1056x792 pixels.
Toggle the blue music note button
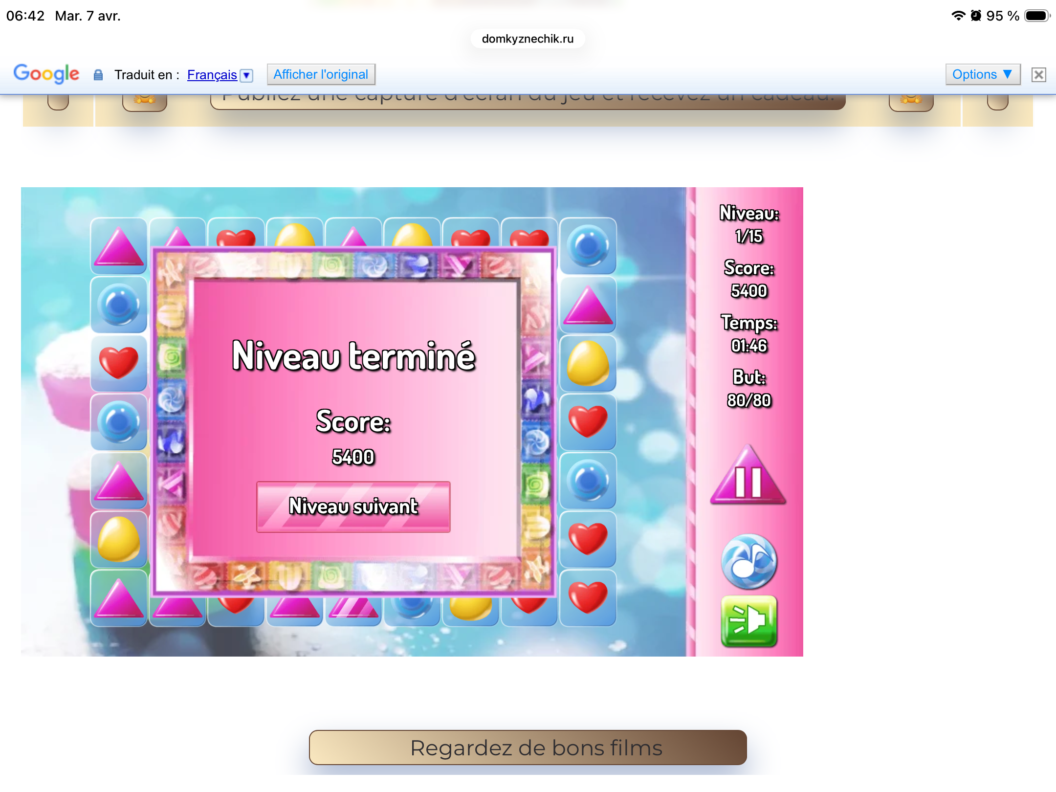click(x=749, y=561)
